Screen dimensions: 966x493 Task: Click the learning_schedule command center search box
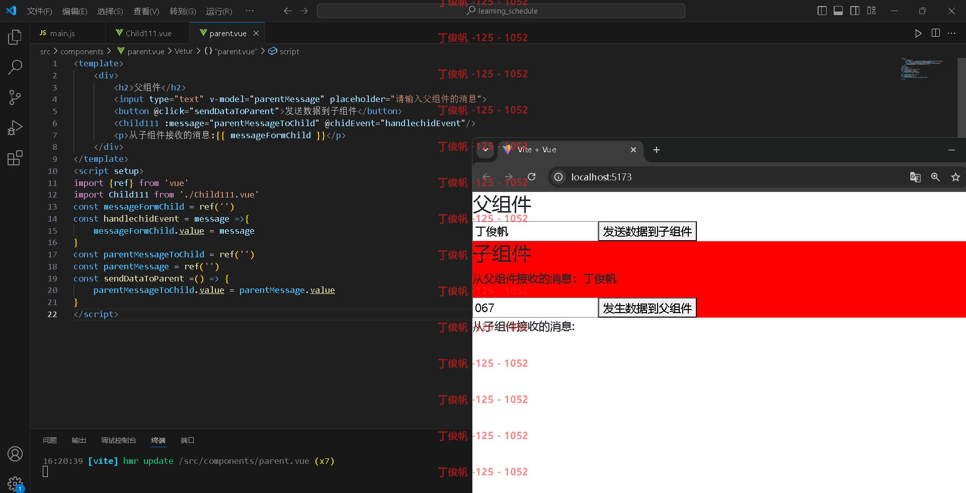pos(501,11)
